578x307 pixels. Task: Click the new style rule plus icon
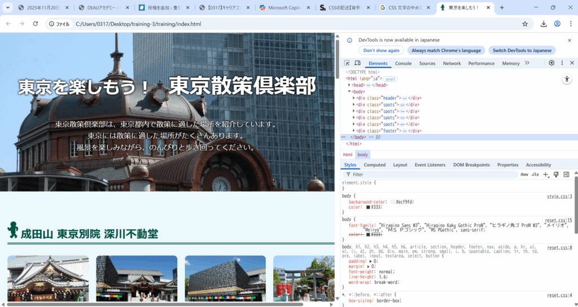pyautogui.click(x=546, y=175)
